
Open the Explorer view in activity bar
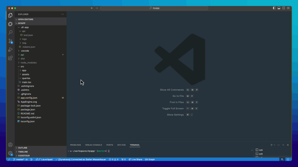pyautogui.click(x=10, y=15)
